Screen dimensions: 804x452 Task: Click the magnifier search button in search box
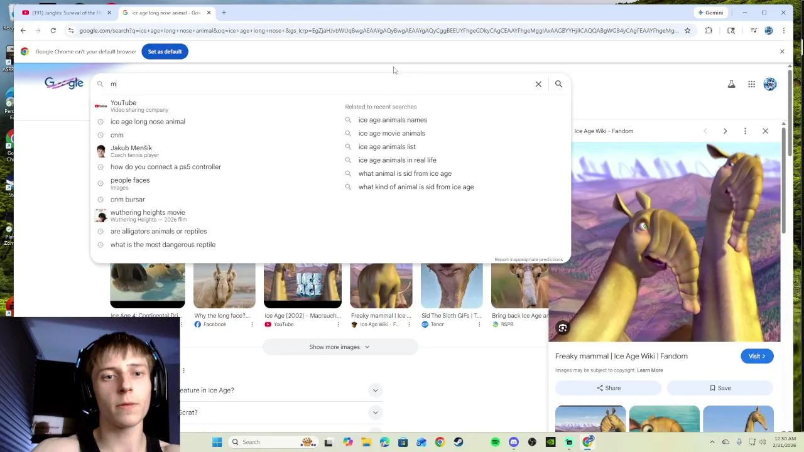(x=558, y=83)
